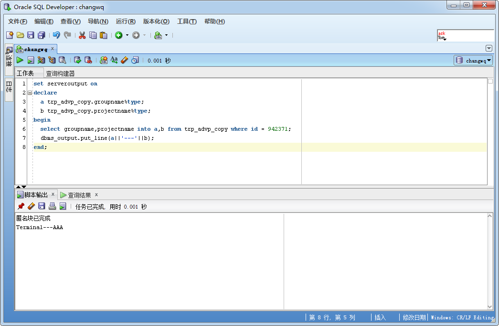Pin the script output panel

pyautogui.click(x=21, y=206)
